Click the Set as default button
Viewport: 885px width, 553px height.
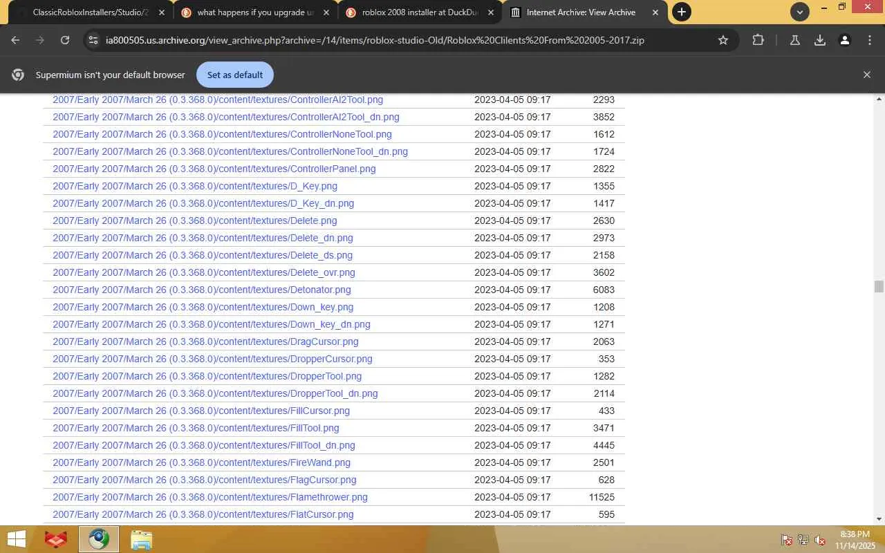[x=235, y=75]
